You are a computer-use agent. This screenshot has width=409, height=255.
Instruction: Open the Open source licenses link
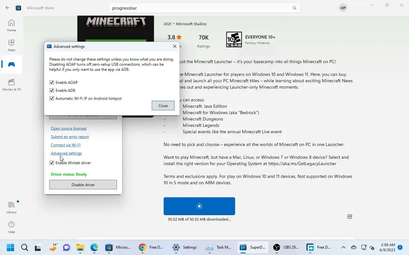click(69, 128)
